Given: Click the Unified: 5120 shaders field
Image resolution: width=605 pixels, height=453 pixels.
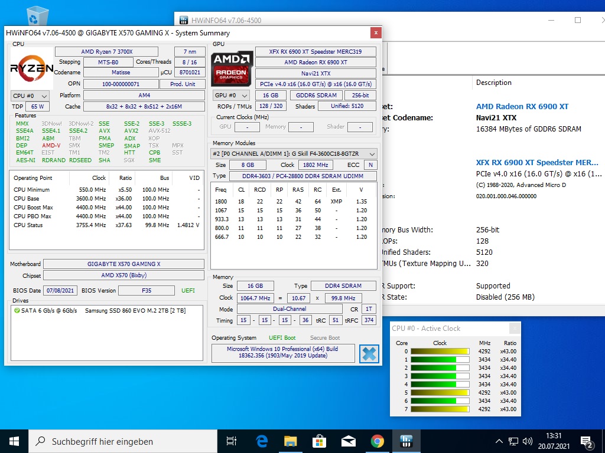Looking at the screenshot, I should coord(347,106).
